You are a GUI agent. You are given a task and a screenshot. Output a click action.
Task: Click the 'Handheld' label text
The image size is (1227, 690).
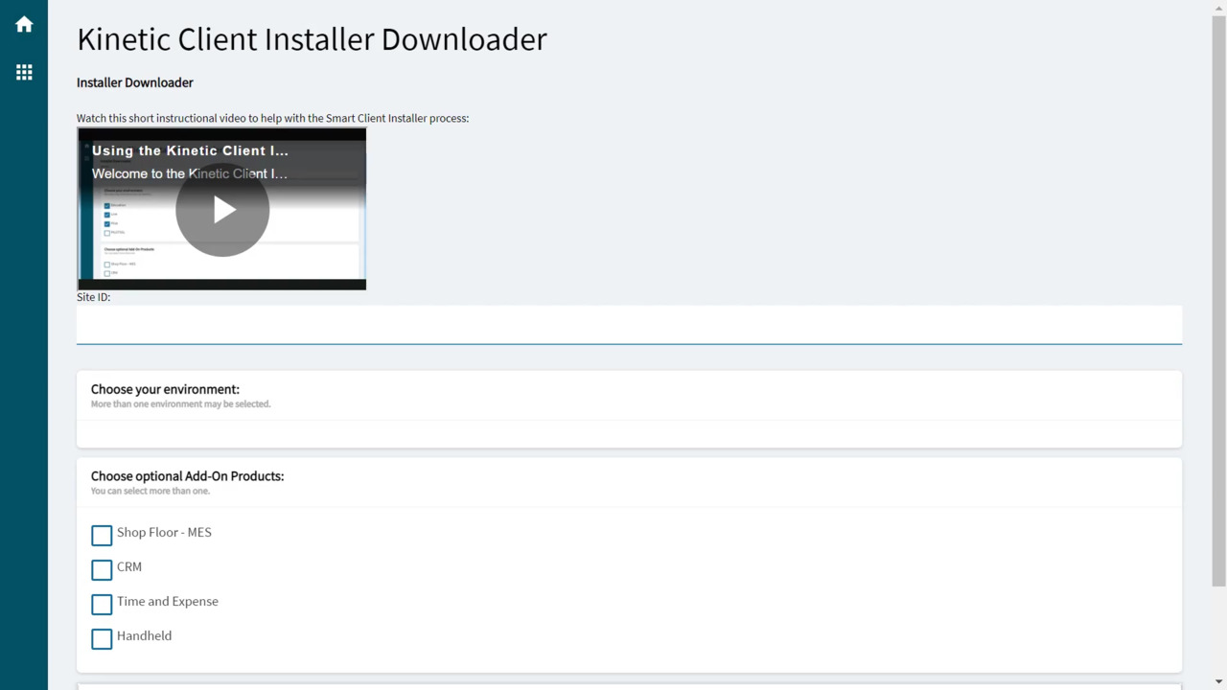point(144,635)
